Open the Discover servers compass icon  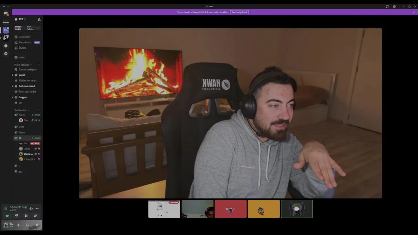[x=6, y=54]
